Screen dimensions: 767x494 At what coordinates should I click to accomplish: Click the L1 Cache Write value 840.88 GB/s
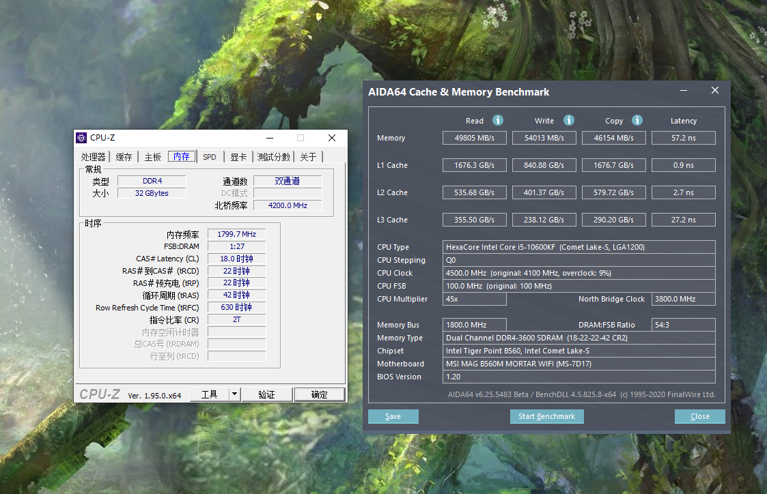(x=544, y=165)
